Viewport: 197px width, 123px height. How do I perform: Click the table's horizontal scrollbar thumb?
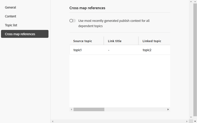click(89, 109)
